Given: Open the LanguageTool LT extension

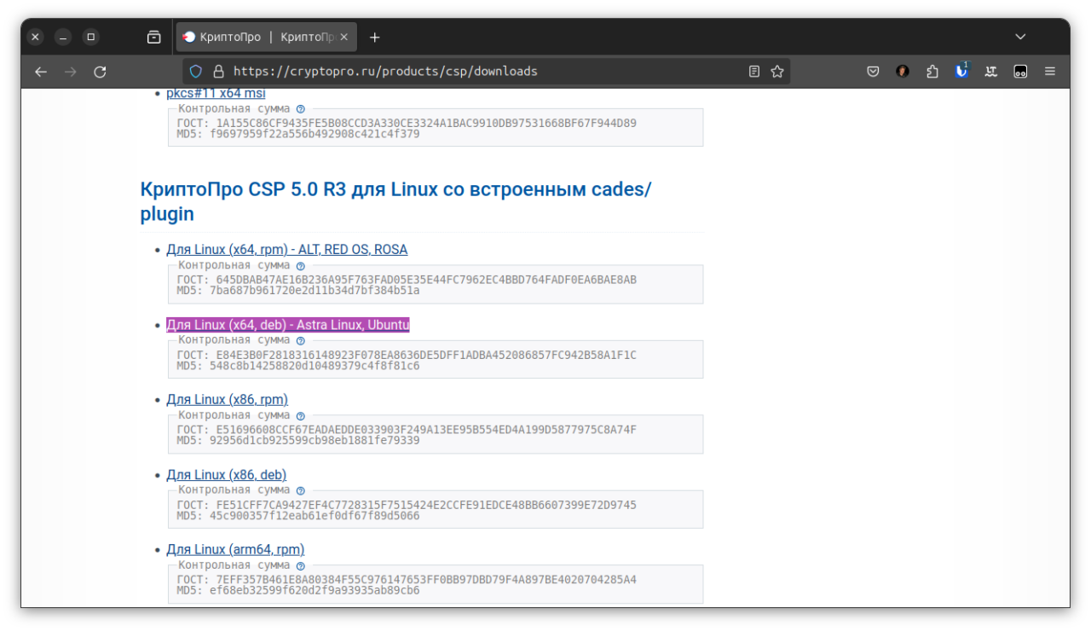Looking at the screenshot, I should pyautogui.click(x=991, y=72).
